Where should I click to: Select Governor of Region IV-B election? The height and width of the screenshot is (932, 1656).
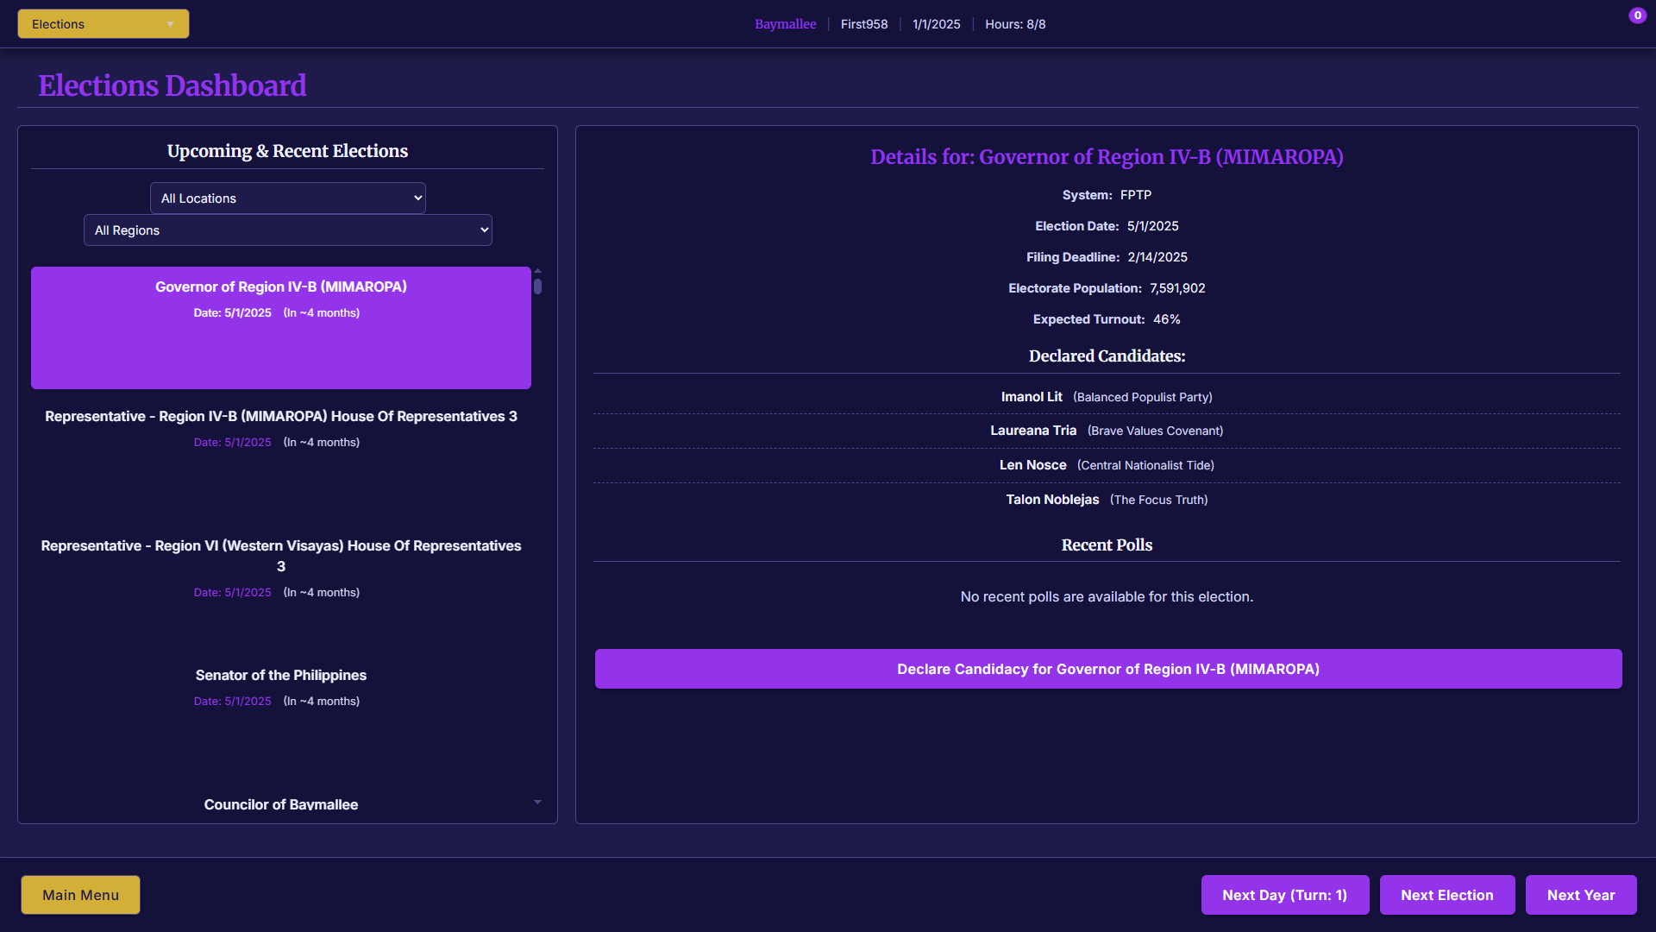pyautogui.click(x=280, y=327)
